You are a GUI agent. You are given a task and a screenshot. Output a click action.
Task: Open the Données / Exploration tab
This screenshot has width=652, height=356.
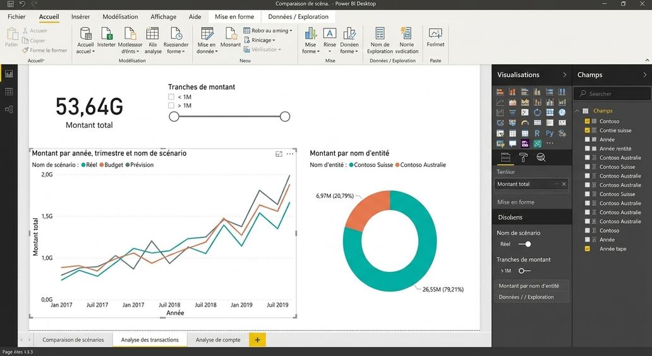298,16
